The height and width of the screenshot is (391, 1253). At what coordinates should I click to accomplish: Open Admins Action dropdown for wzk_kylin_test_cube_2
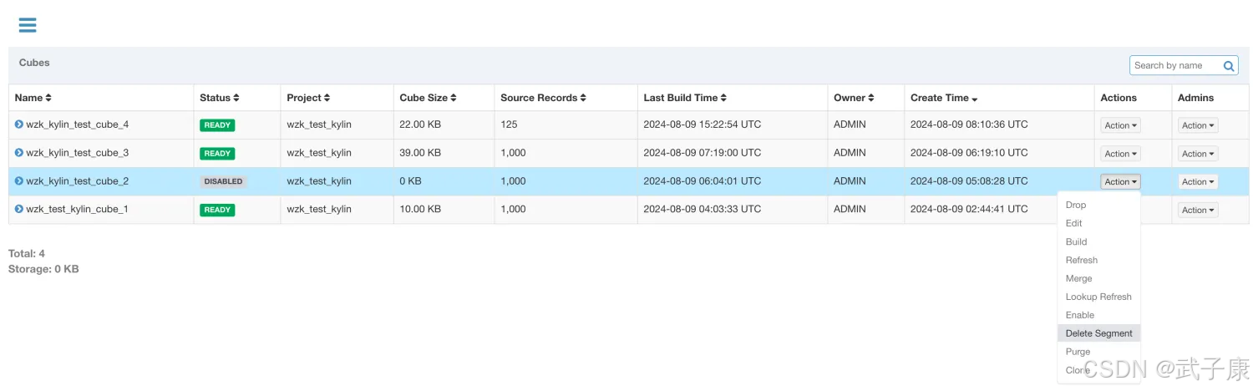pos(1198,182)
